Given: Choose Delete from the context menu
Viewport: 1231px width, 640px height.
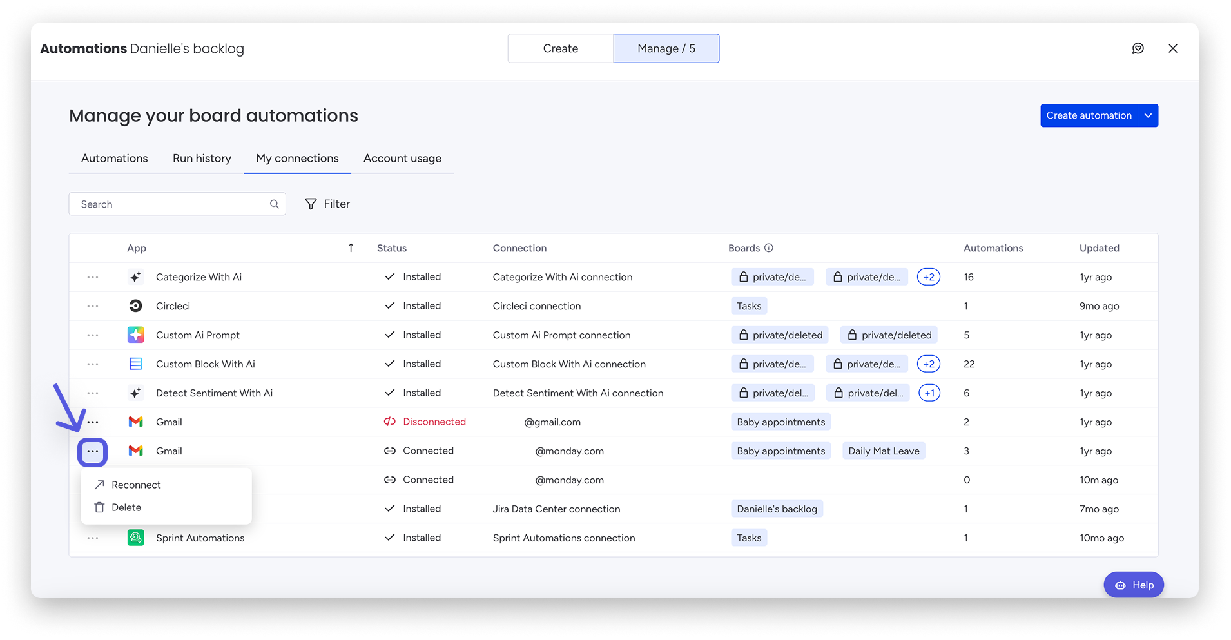Looking at the screenshot, I should [x=166, y=507].
